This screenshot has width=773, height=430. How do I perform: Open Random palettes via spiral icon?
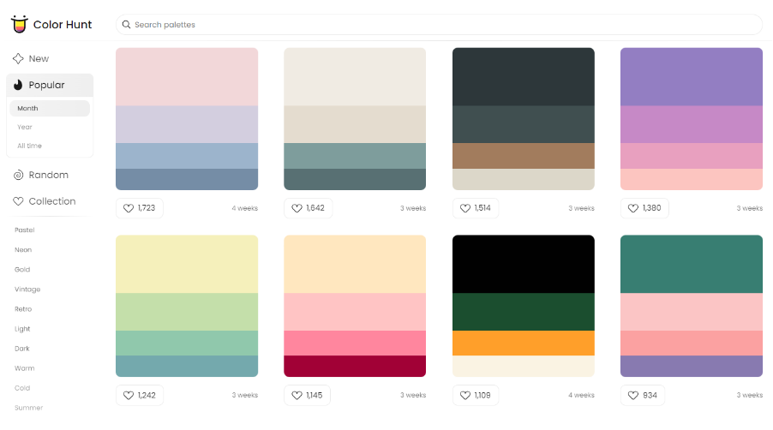tap(18, 175)
